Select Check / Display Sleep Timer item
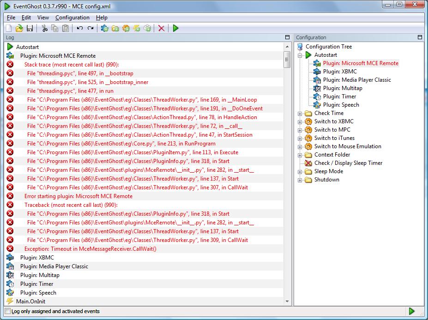428x320 pixels. 348,163
